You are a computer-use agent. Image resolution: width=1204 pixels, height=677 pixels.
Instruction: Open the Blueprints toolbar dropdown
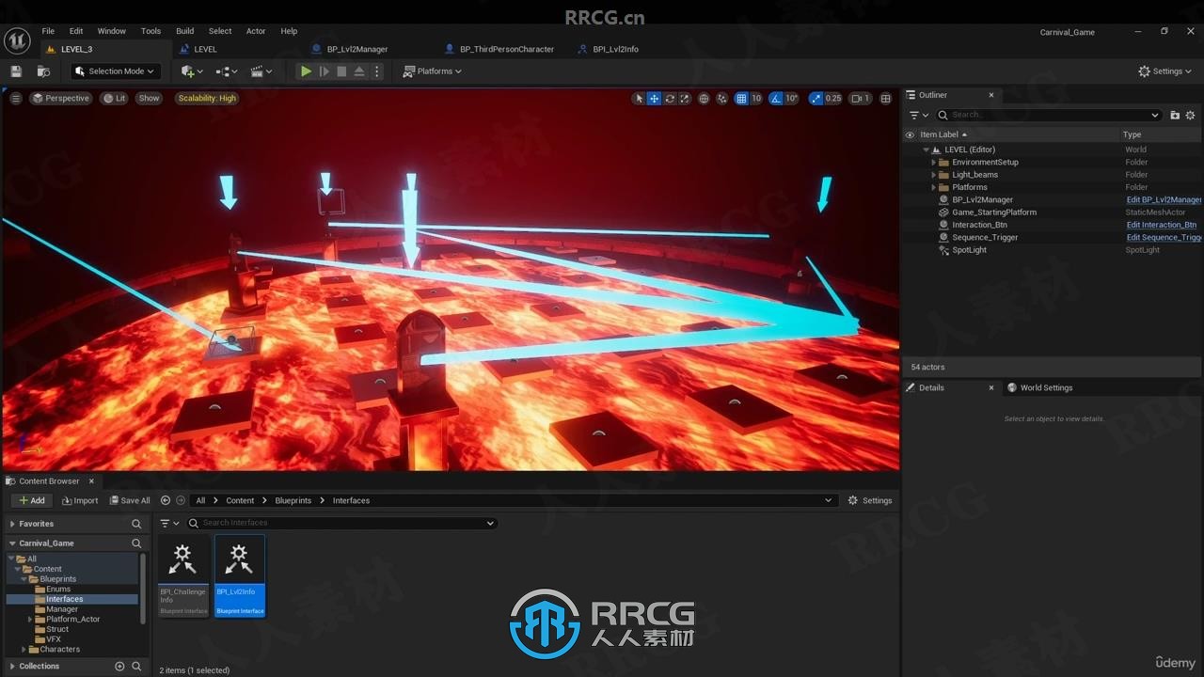point(227,71)
